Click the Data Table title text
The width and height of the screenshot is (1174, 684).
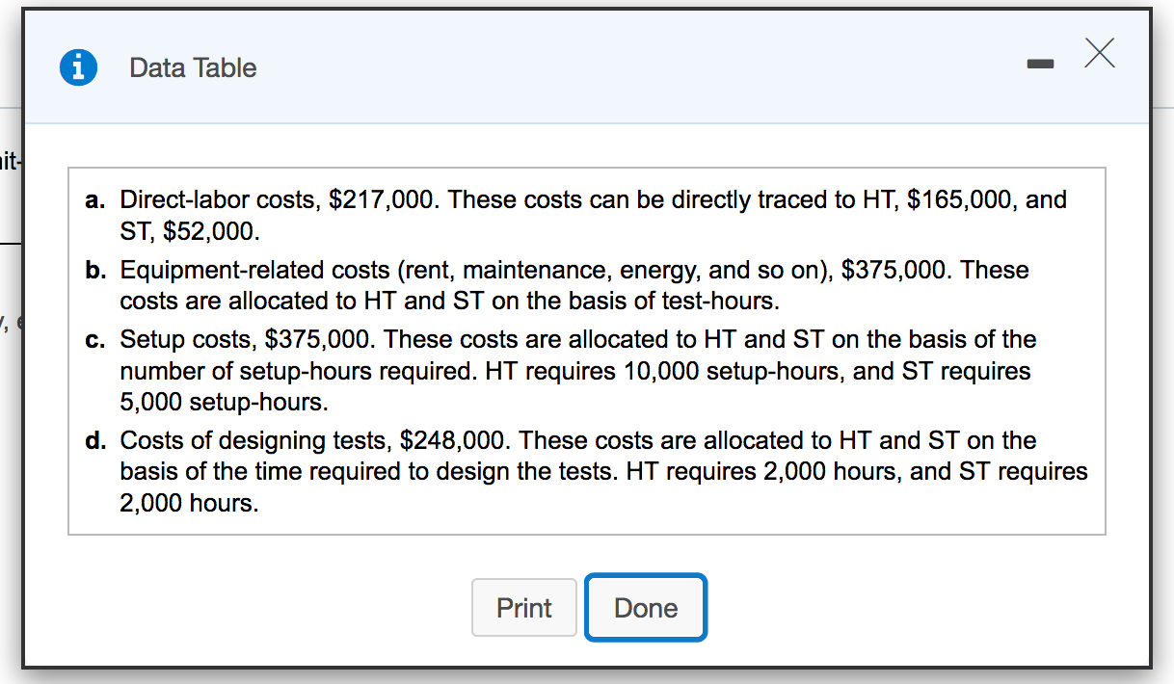click(x=193, y=68)
